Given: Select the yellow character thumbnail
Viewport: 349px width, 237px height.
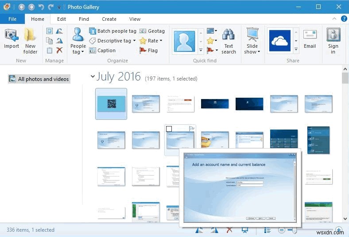Looking at the screenshot, I should [x=214, y=139].
